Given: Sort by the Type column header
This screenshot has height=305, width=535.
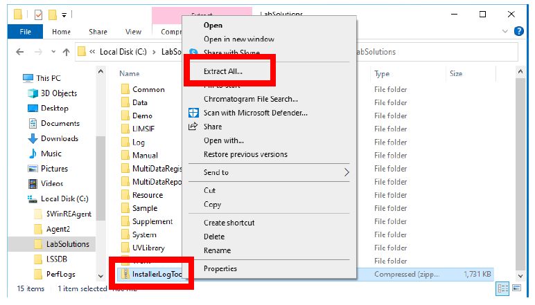Looking at the screenshot, I should 382,73.
